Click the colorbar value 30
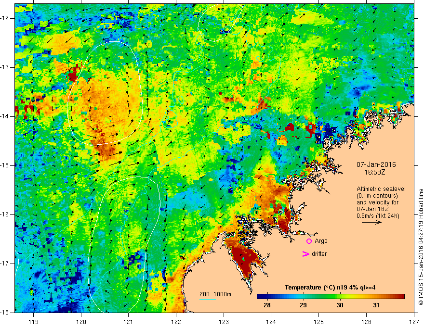 (x=340, y=305)
